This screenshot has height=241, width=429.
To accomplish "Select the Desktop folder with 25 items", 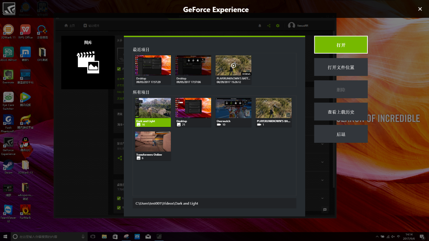I will coord(193,112).
